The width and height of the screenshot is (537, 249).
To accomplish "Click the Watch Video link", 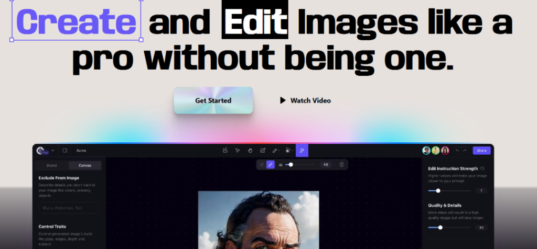I will tap(310, 100).
